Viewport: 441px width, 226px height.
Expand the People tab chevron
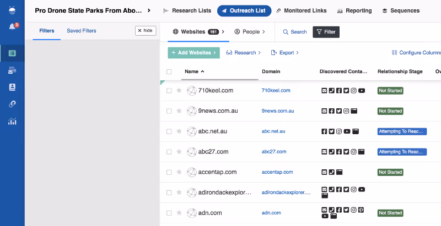263,32
